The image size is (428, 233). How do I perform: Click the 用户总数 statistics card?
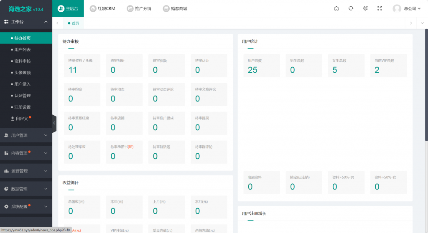pos(262,66)
